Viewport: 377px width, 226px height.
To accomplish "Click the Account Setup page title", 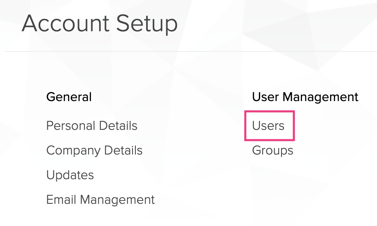I will (100, 23).
